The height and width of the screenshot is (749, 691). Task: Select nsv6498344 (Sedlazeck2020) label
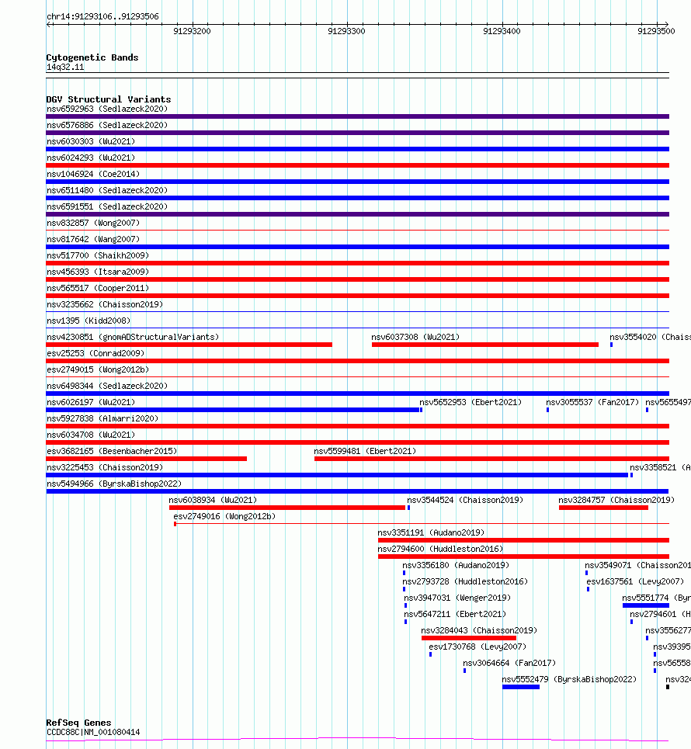pos(107,386)
